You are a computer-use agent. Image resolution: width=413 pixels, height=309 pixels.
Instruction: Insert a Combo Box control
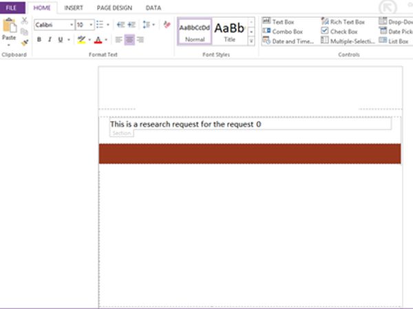pos(283,32)
